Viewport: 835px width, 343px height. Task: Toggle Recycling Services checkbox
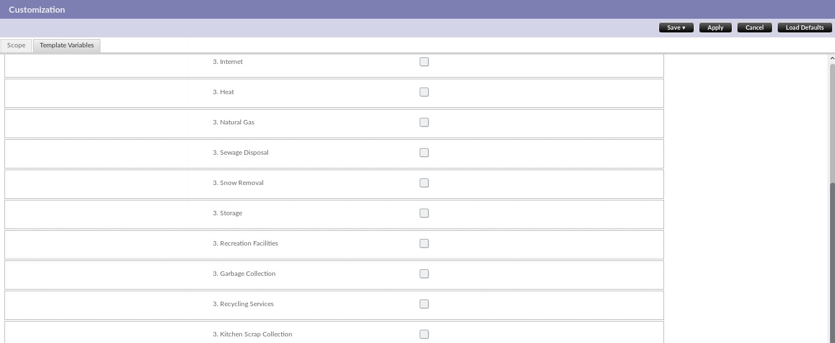[424, 304]
